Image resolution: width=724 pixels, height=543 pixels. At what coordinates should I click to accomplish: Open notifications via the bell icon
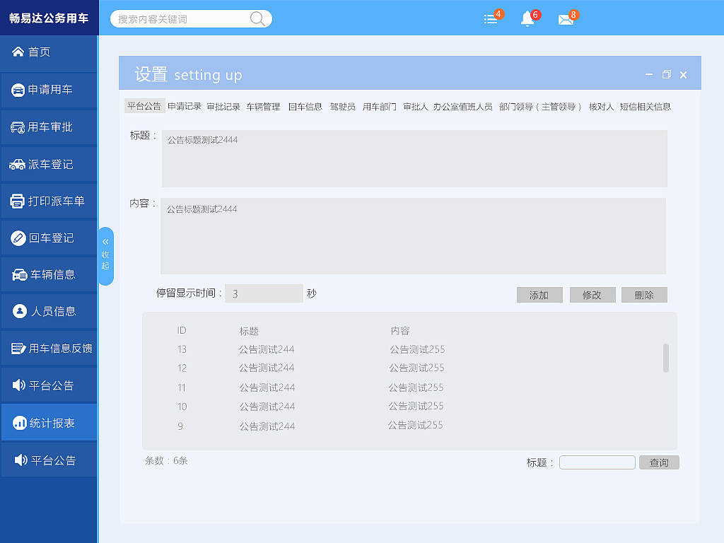click(x=527, y=19)
